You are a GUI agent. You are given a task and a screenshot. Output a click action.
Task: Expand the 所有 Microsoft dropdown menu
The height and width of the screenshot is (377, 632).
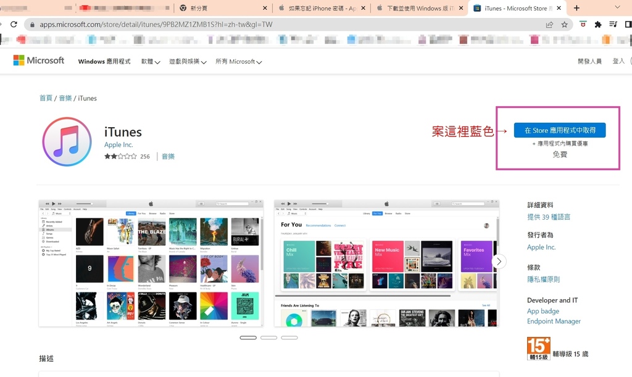point(239,62)
